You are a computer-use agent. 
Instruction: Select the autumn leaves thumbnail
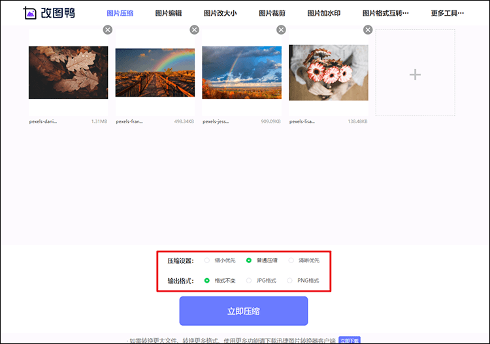click(69, 72)
